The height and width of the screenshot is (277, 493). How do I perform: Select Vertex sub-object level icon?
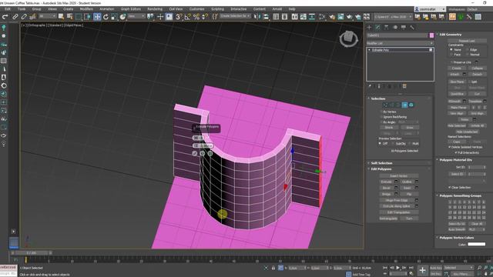(x=385, y=105)
